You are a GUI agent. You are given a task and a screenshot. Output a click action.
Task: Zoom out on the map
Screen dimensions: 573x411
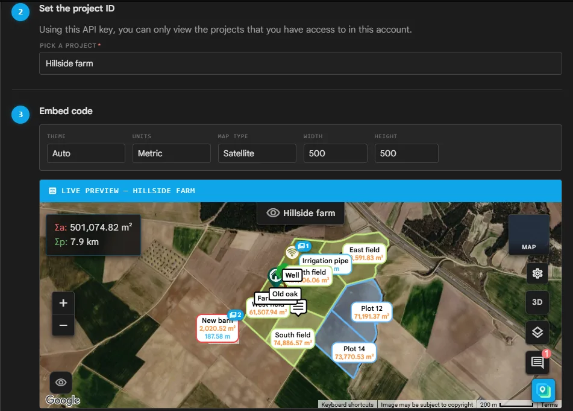coord(63,325)
